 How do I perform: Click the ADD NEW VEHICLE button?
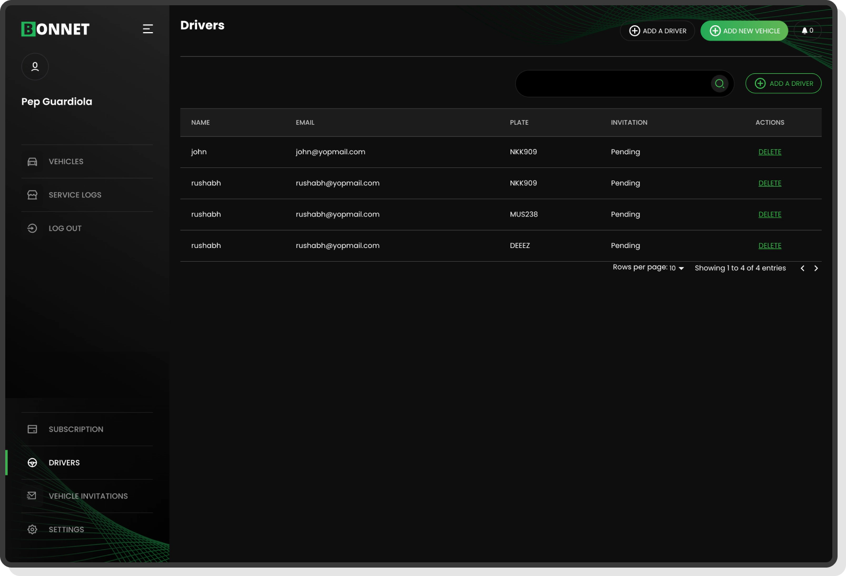click(744, 31)
